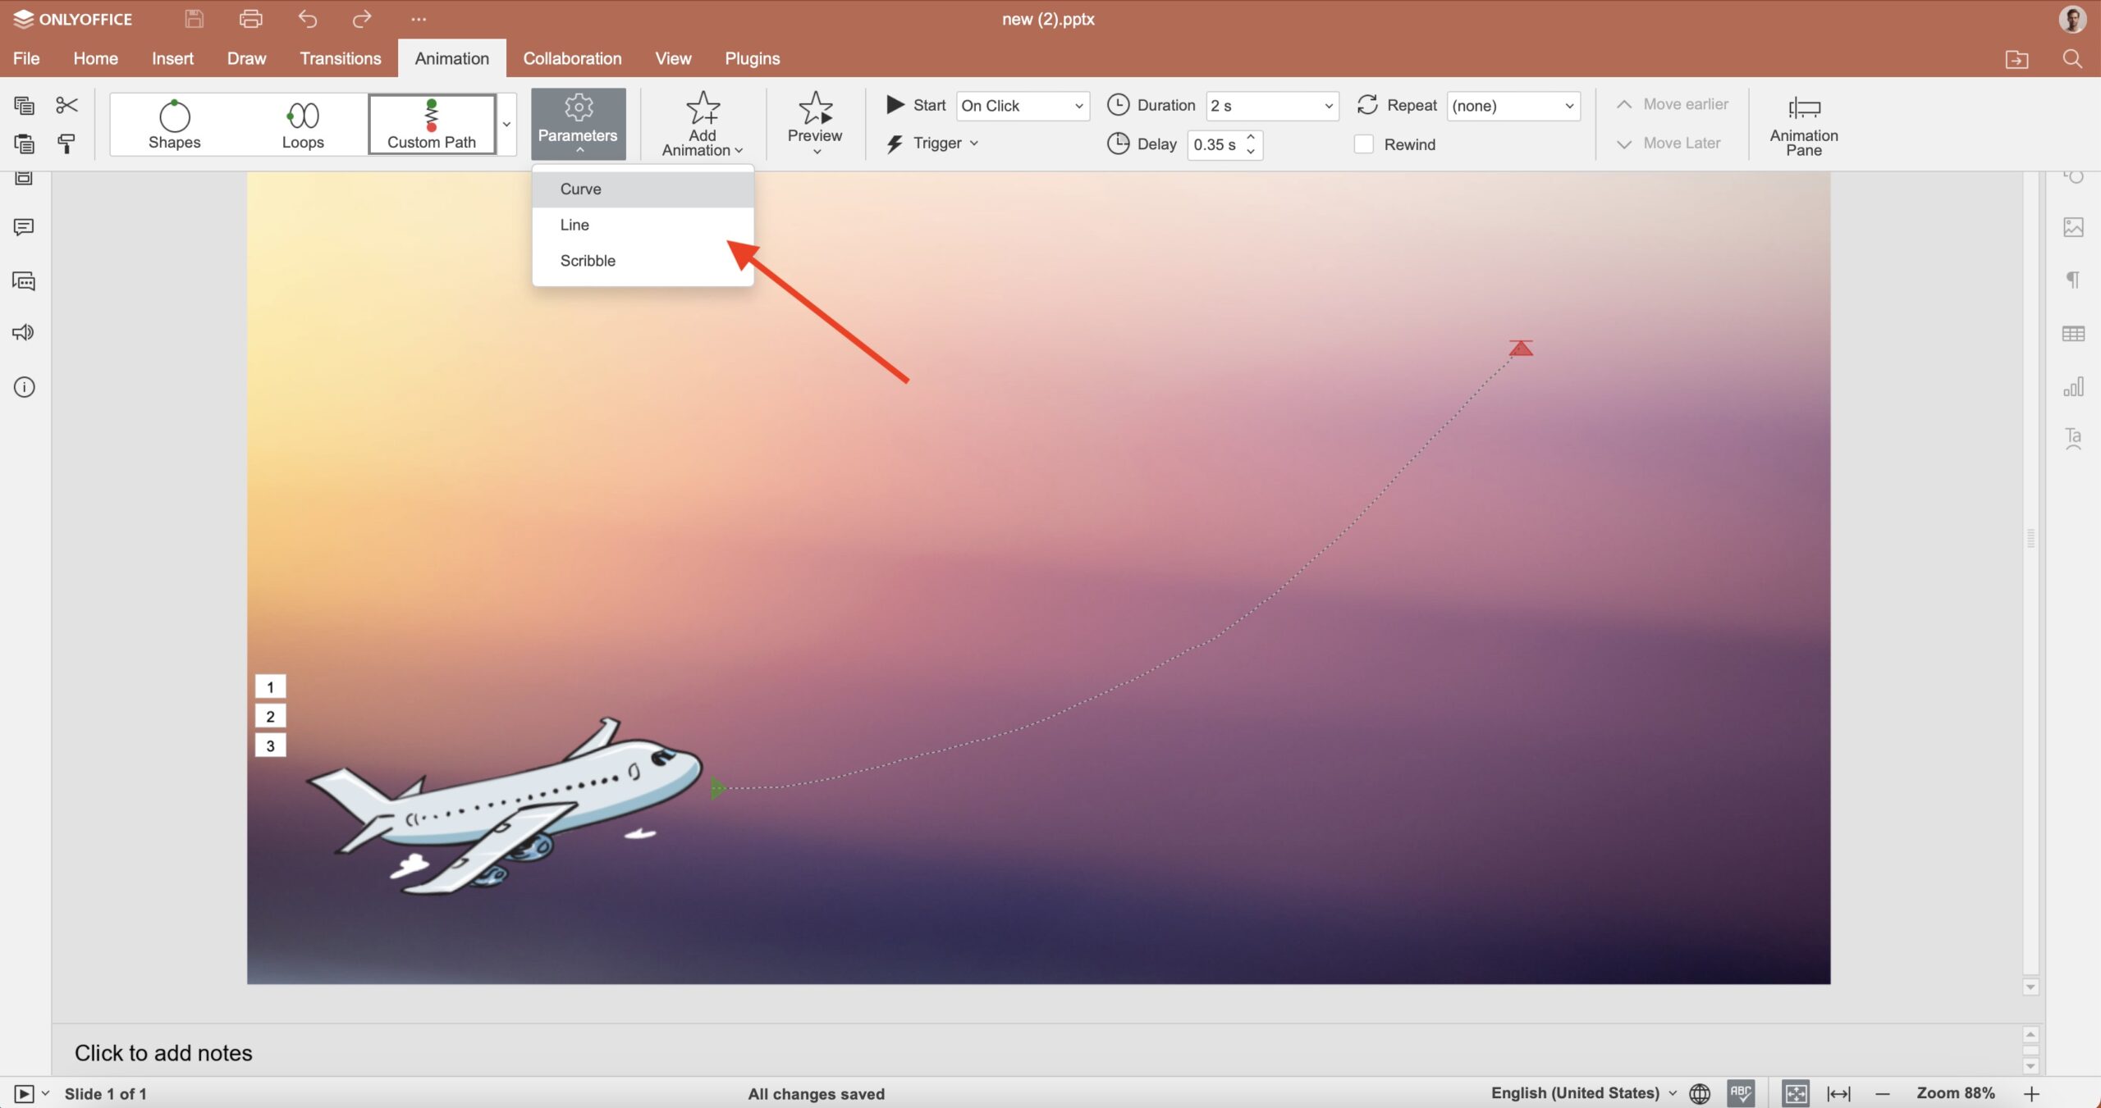
Task: Click Move earlier button
Action: [x=1673, y=104]
